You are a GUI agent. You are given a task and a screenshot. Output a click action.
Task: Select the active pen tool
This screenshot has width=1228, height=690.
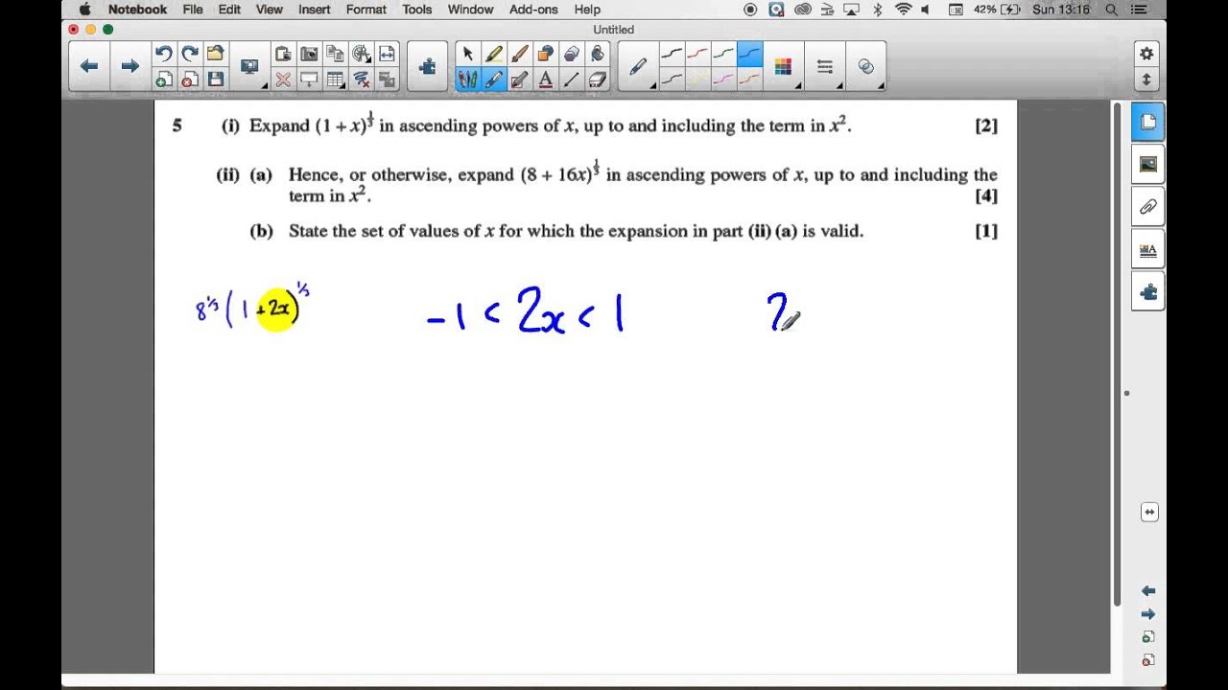pos(493,80)
